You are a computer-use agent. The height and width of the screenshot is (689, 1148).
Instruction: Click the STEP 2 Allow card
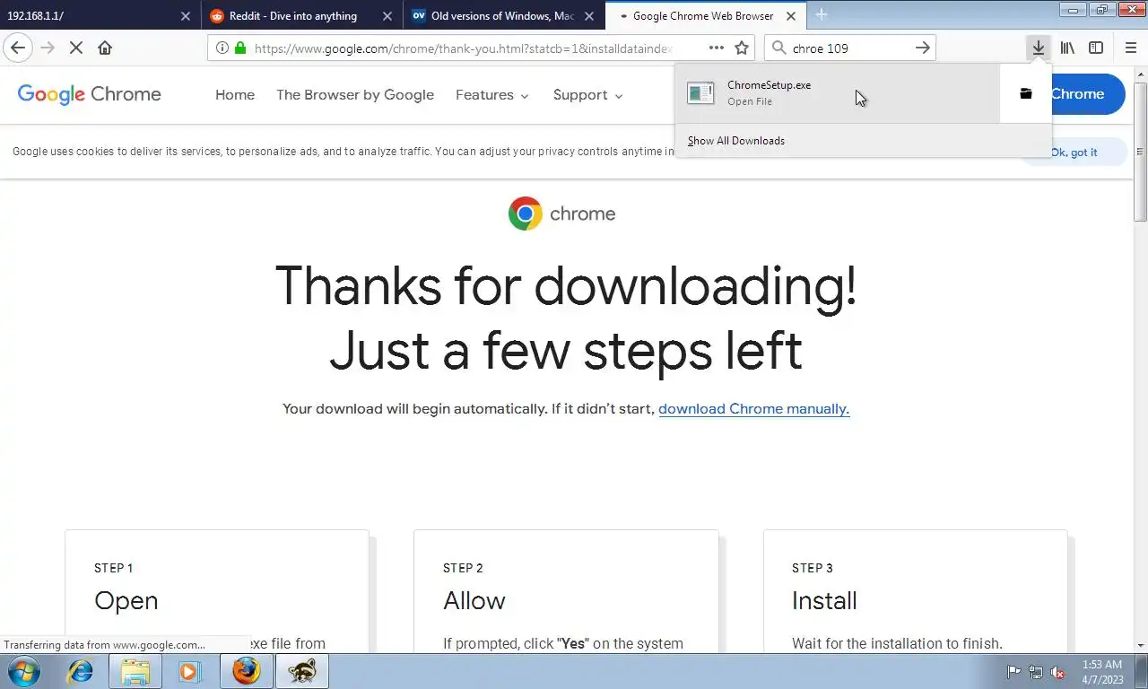(x=566, y=592)
